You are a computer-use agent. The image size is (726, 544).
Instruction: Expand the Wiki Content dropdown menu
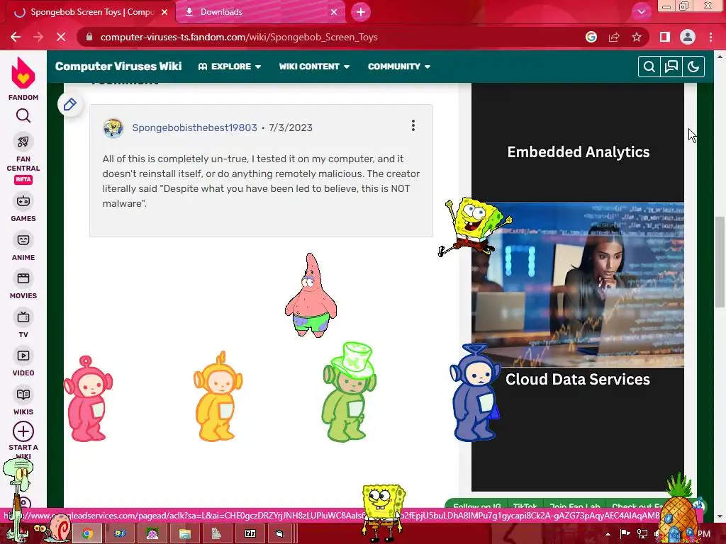pos(314,67)
